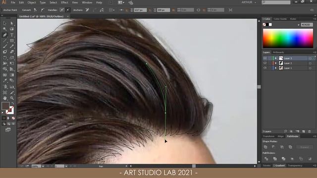The height and width of the screenshot is (178, 317).
Task: Toggle visibility of Layer 2
Action: click(x=265, y=63)
